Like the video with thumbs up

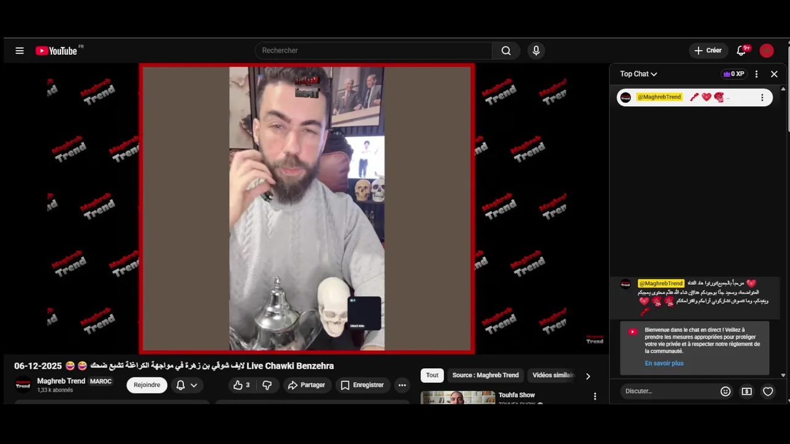(x=242, y=385)
